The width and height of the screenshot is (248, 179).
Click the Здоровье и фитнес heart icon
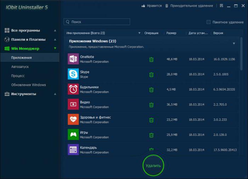73,119
